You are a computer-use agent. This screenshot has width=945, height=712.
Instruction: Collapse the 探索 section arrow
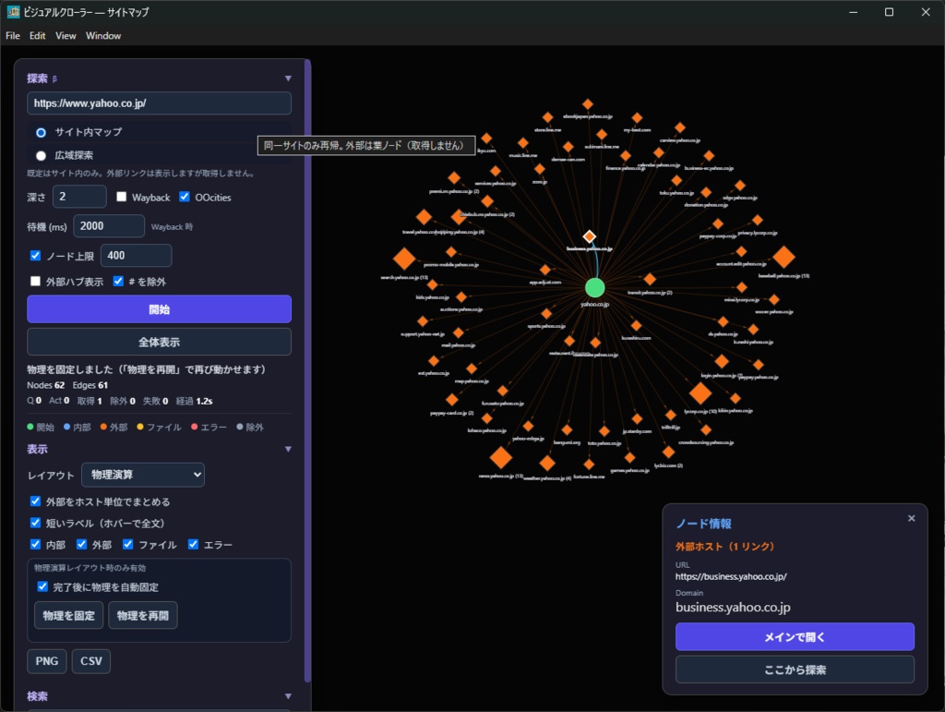point(288,78)
